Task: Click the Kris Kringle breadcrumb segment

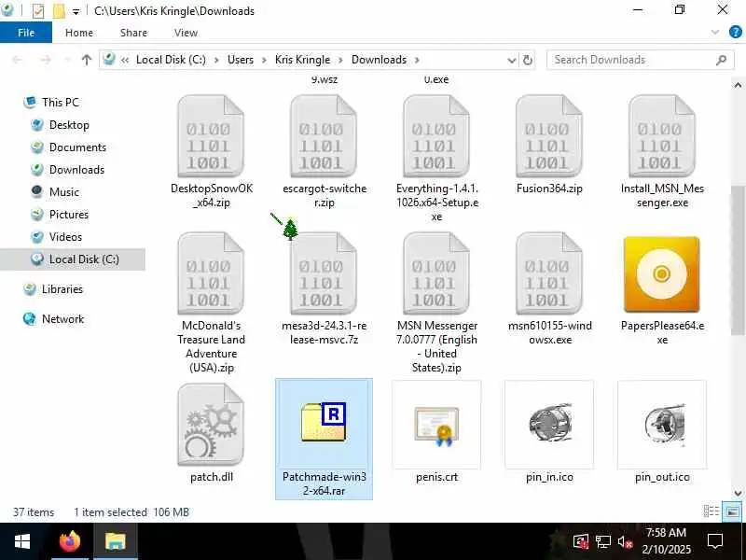Action: (302, 60)
